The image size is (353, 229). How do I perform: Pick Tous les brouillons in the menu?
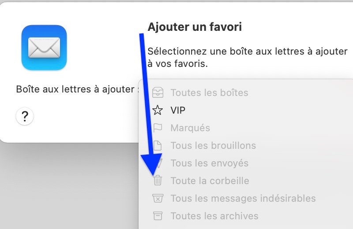(213, 146)
